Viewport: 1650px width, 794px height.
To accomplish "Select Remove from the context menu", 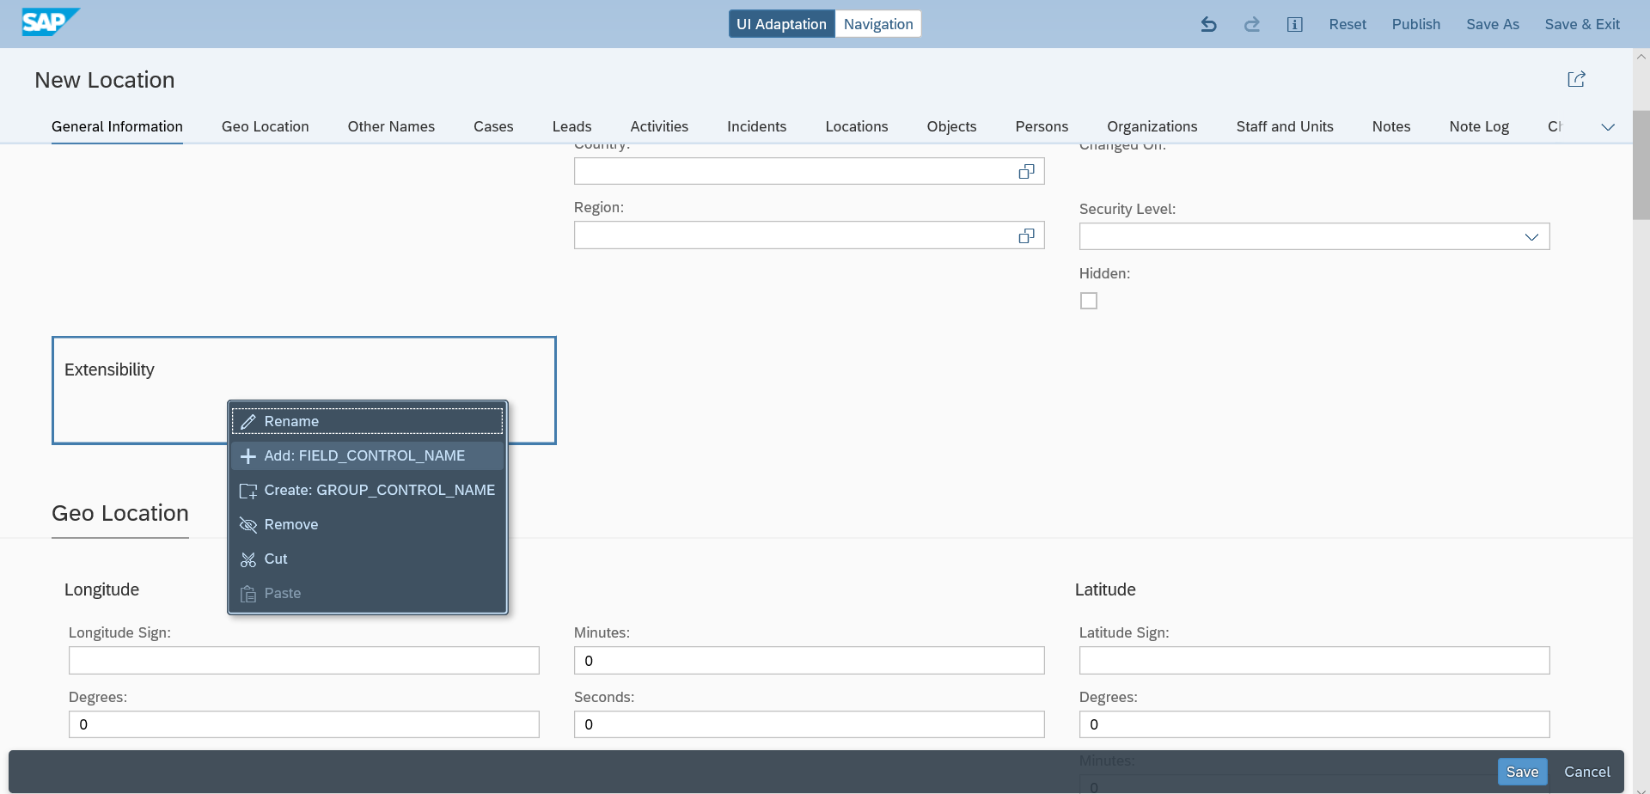I will pos(290,524).
